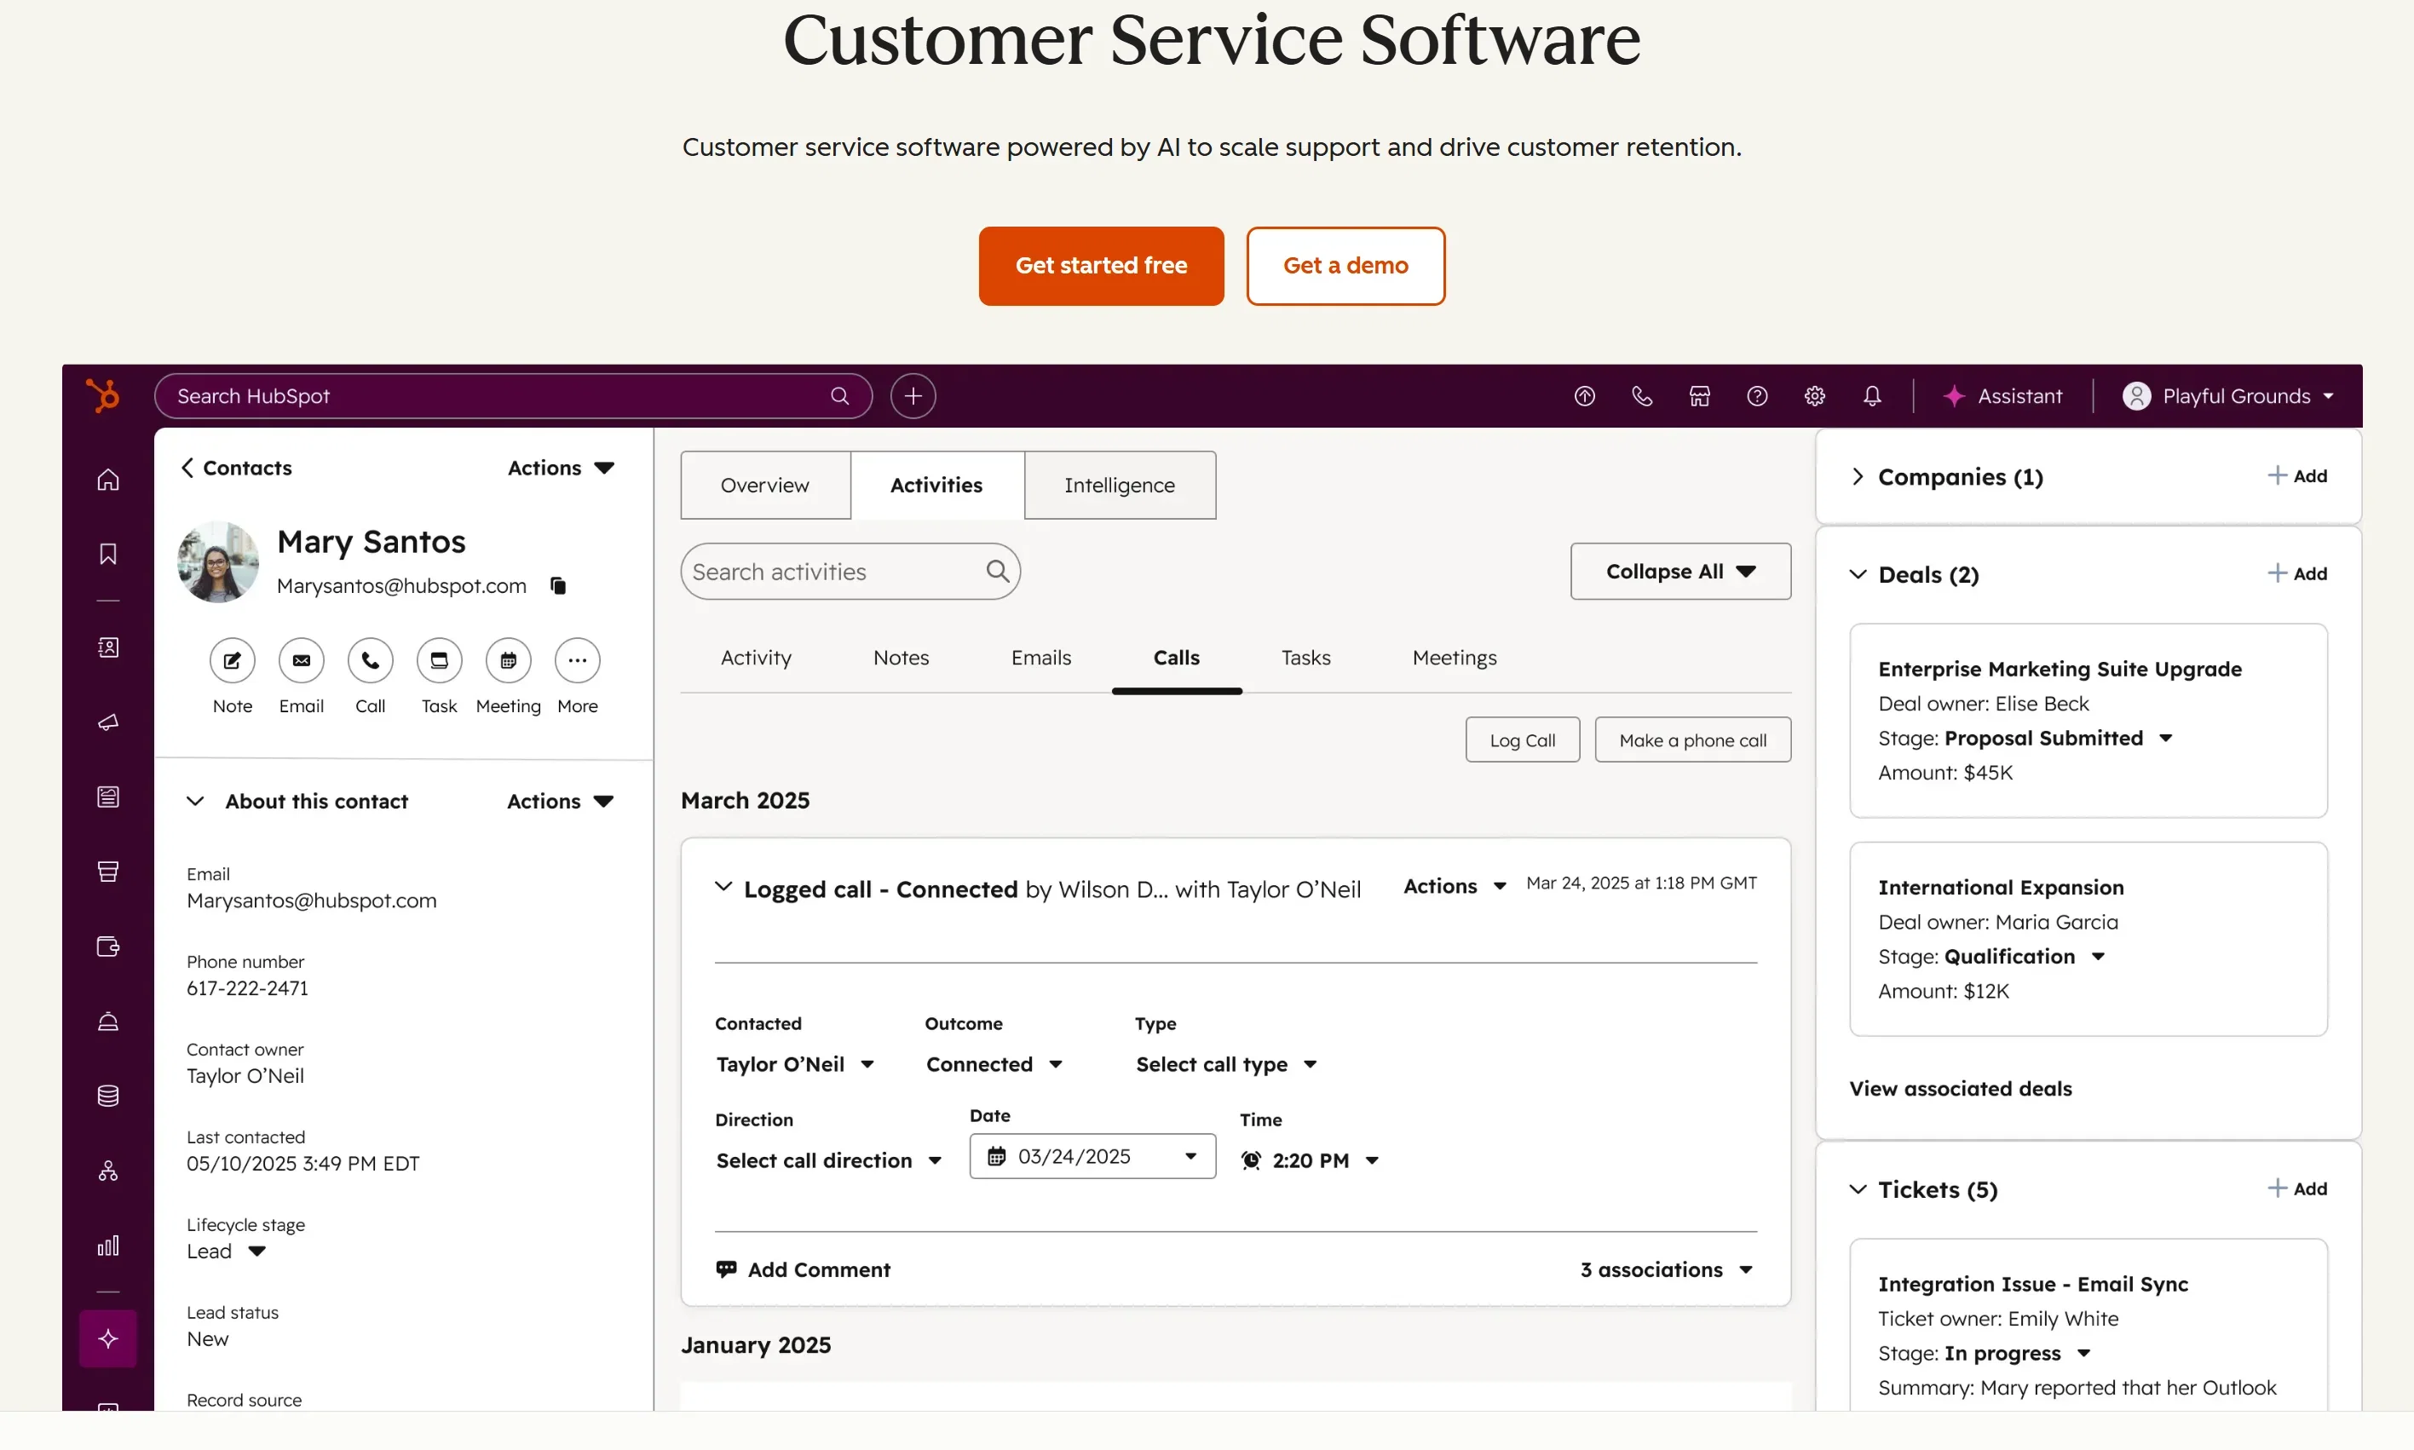The width and height of the screenshot is (2414, 1450).
Task: Click the Make a phone call button
Action: coord(1693,739)
